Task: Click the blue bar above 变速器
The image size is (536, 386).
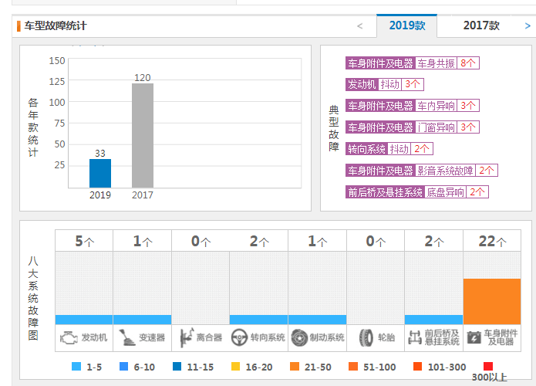Action: tap(142, 320)
